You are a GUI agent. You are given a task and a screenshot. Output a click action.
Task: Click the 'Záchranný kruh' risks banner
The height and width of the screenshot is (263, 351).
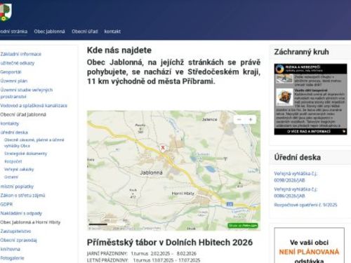(310, 69)
